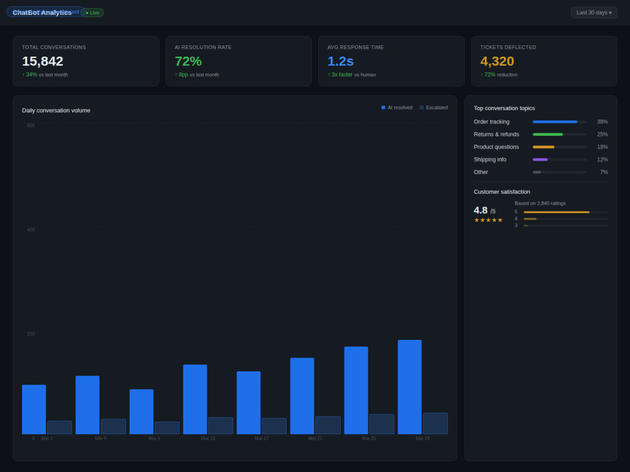Screen dimensions: 630x472
Task: Click the Other topic progress bar
Action: pyautogui.click(x=559, y=172)
